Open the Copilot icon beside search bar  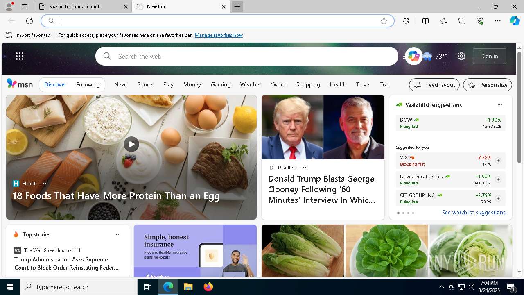click(x=413, y=56)
